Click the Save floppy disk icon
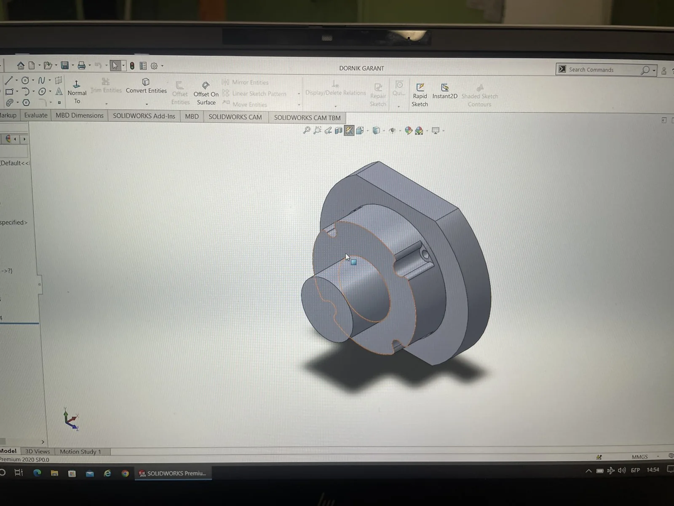The height and width of the screenshot is (506, 674). tap(65, 65)
